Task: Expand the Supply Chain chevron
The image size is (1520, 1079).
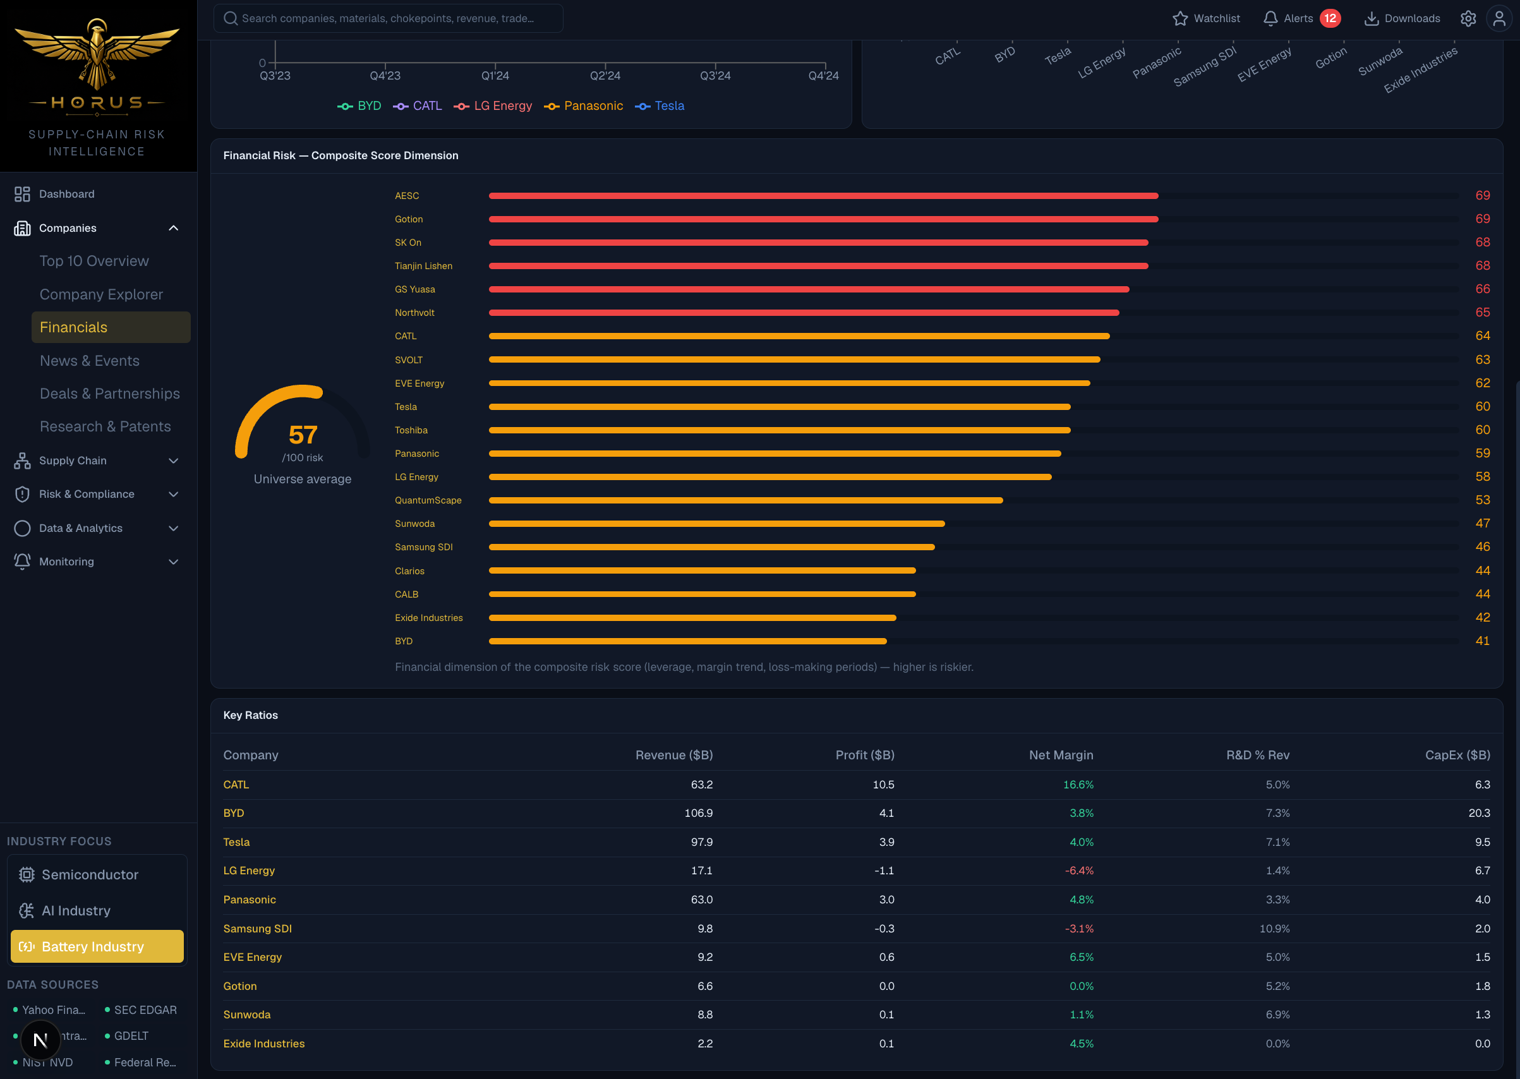Action: (x=173, y=461)
